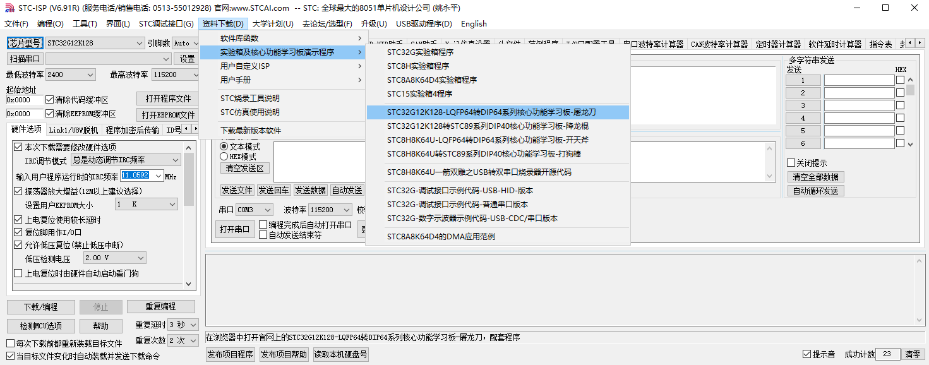Viewport: 929px width, 365px height.
Task: Click multi-string send button number 3
Action: pos(803,105)
